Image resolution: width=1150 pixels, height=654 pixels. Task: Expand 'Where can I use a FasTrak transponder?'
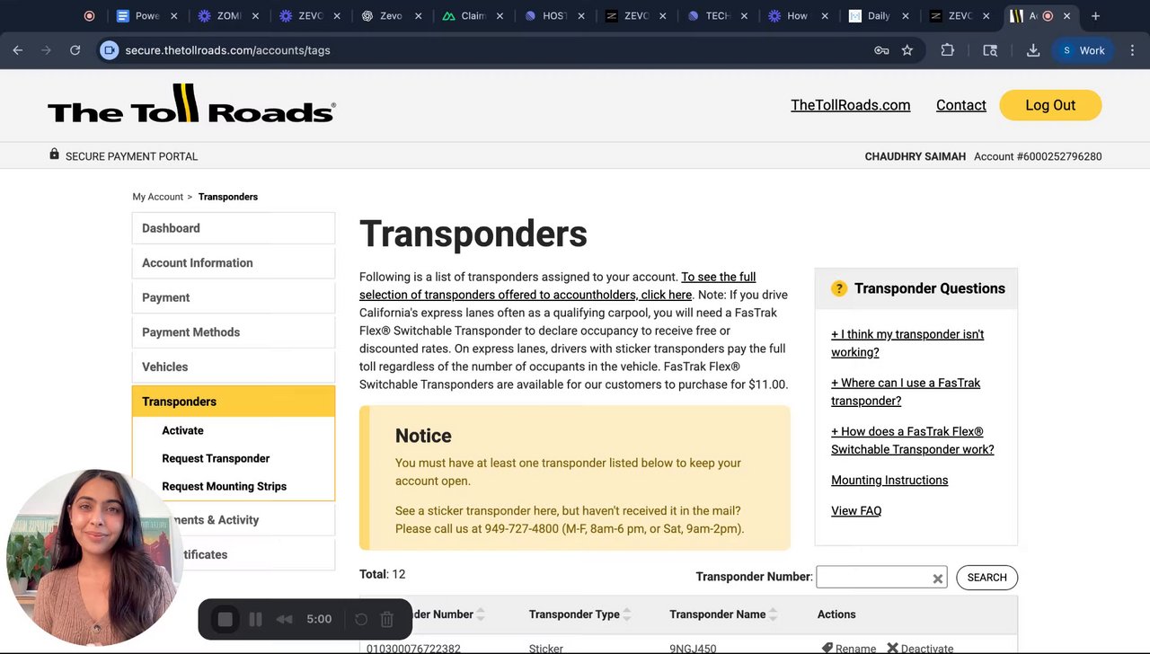(x=906, y=392)
